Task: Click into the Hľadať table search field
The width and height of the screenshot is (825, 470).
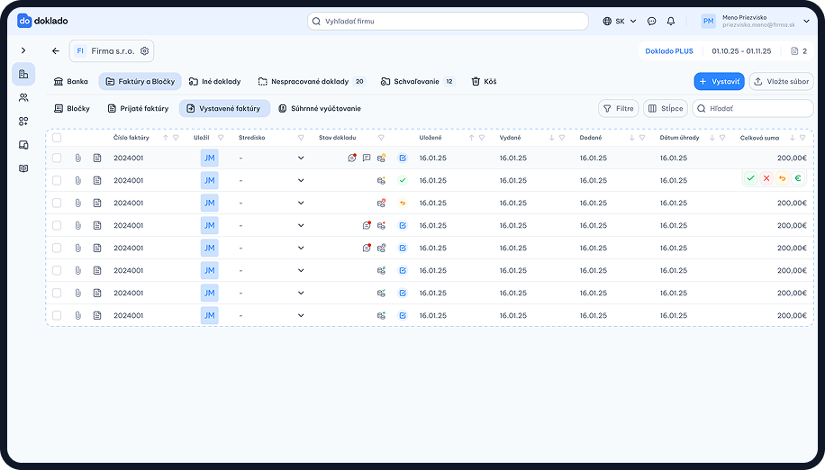Action: pyautogui.click(x=753, y=108)
